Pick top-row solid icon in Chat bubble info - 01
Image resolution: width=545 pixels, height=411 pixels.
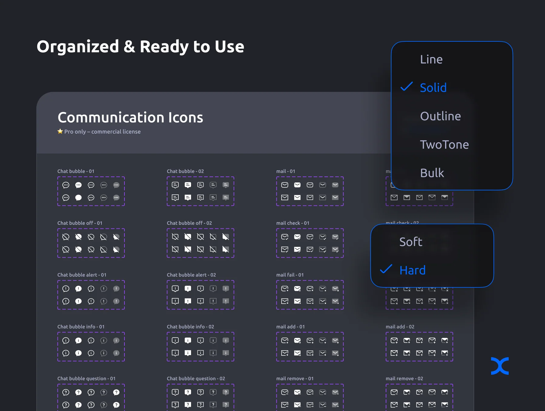click(x=78, y=341)
